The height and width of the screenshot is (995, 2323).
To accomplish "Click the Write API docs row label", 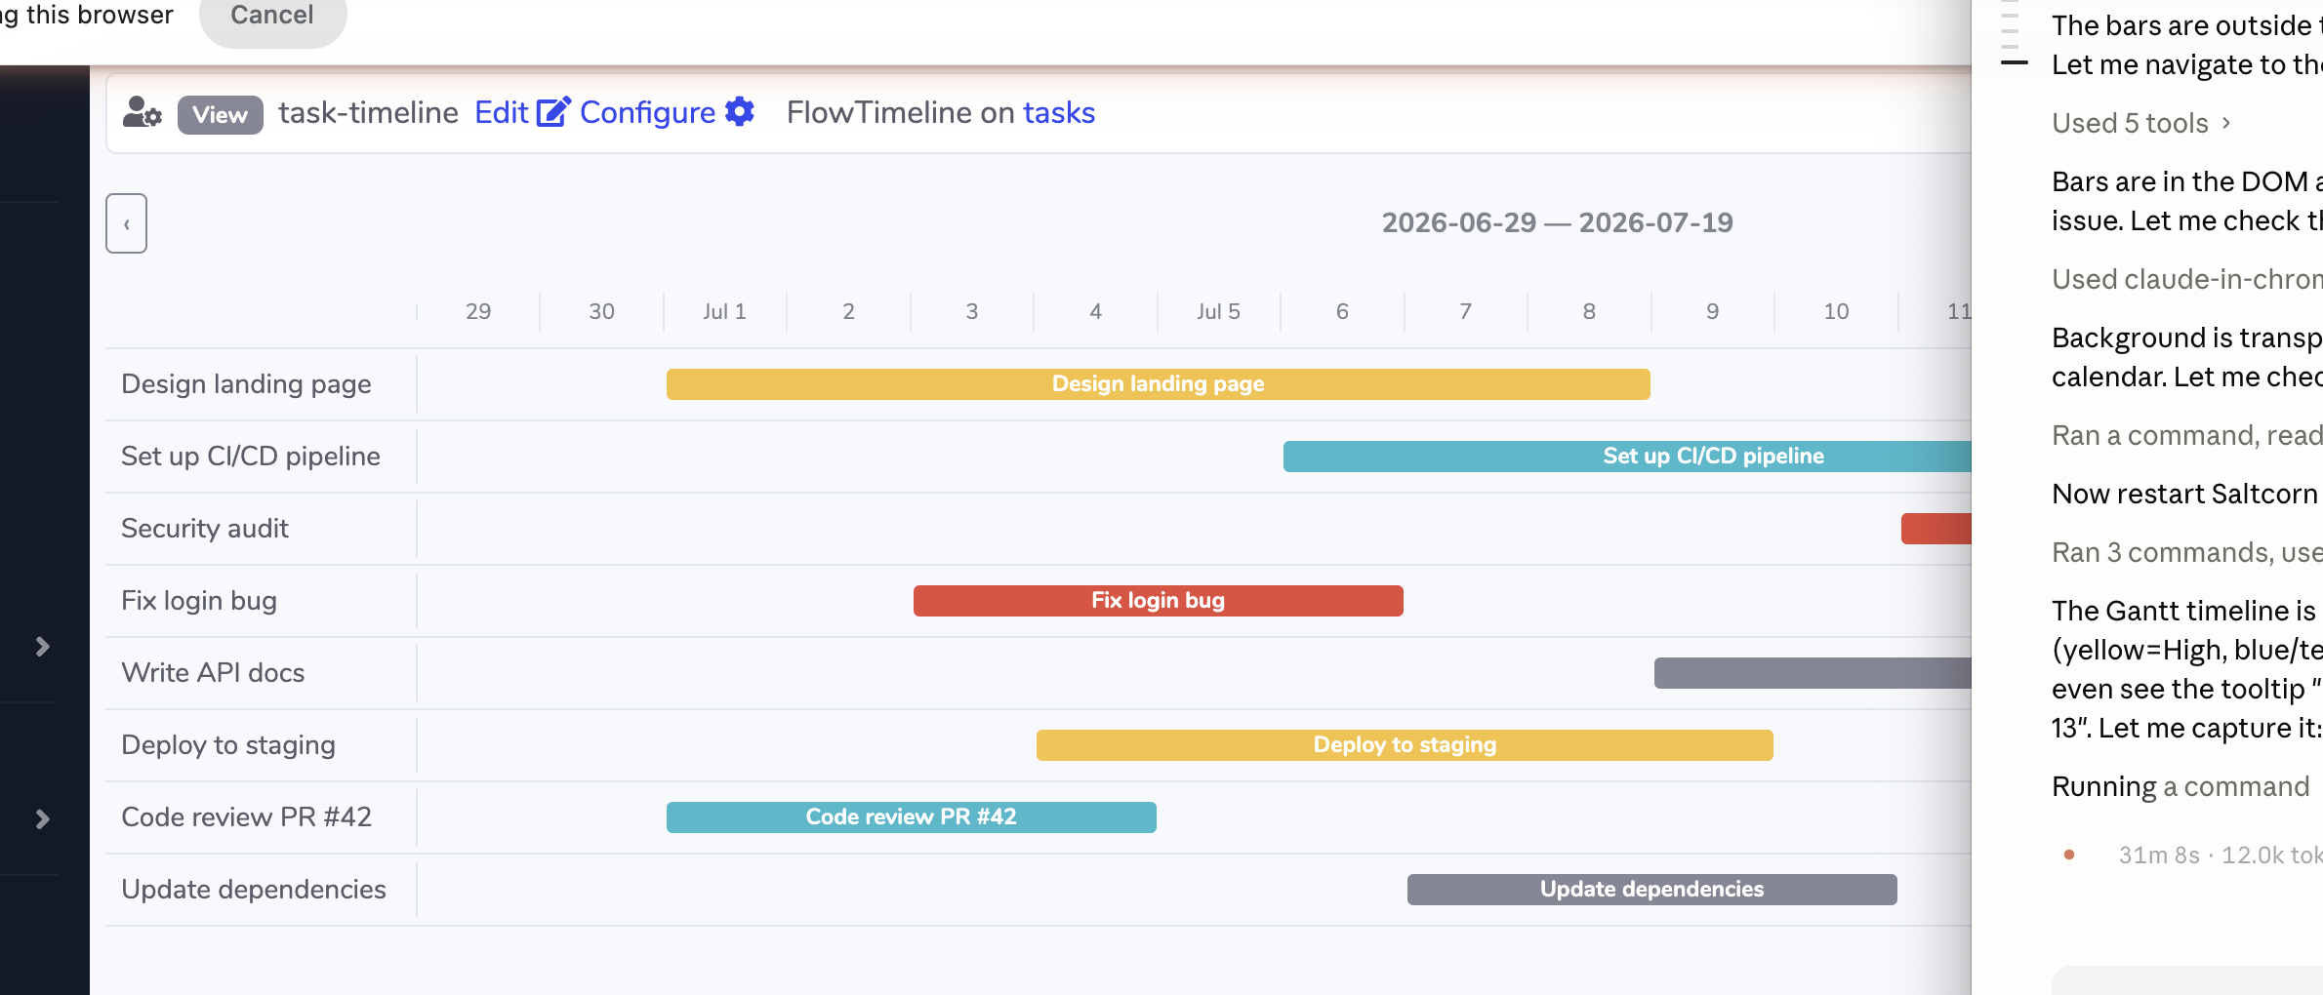I will (x=213, y=673).
